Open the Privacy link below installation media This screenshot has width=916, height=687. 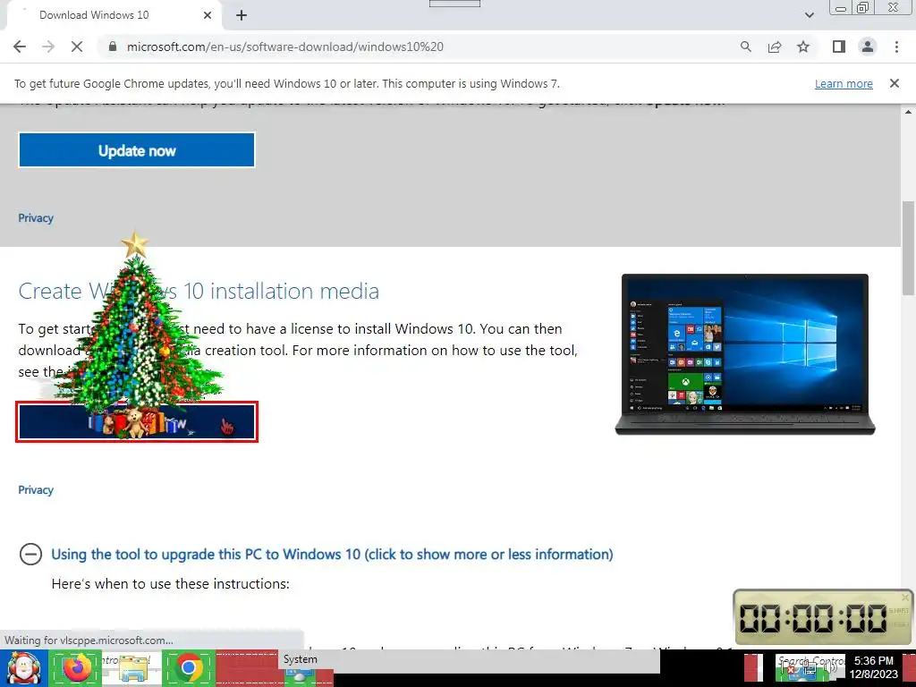[x=36, y=490]
